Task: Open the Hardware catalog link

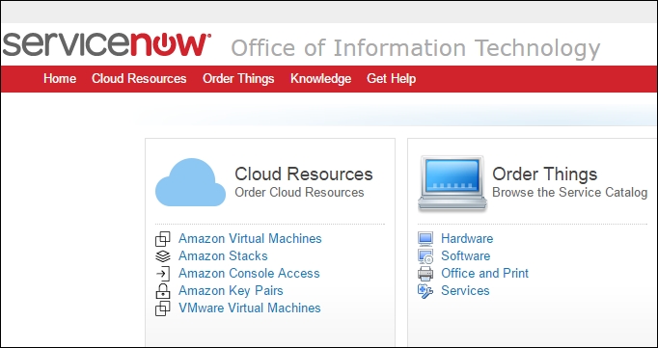Action: click(x=467, y=238)
